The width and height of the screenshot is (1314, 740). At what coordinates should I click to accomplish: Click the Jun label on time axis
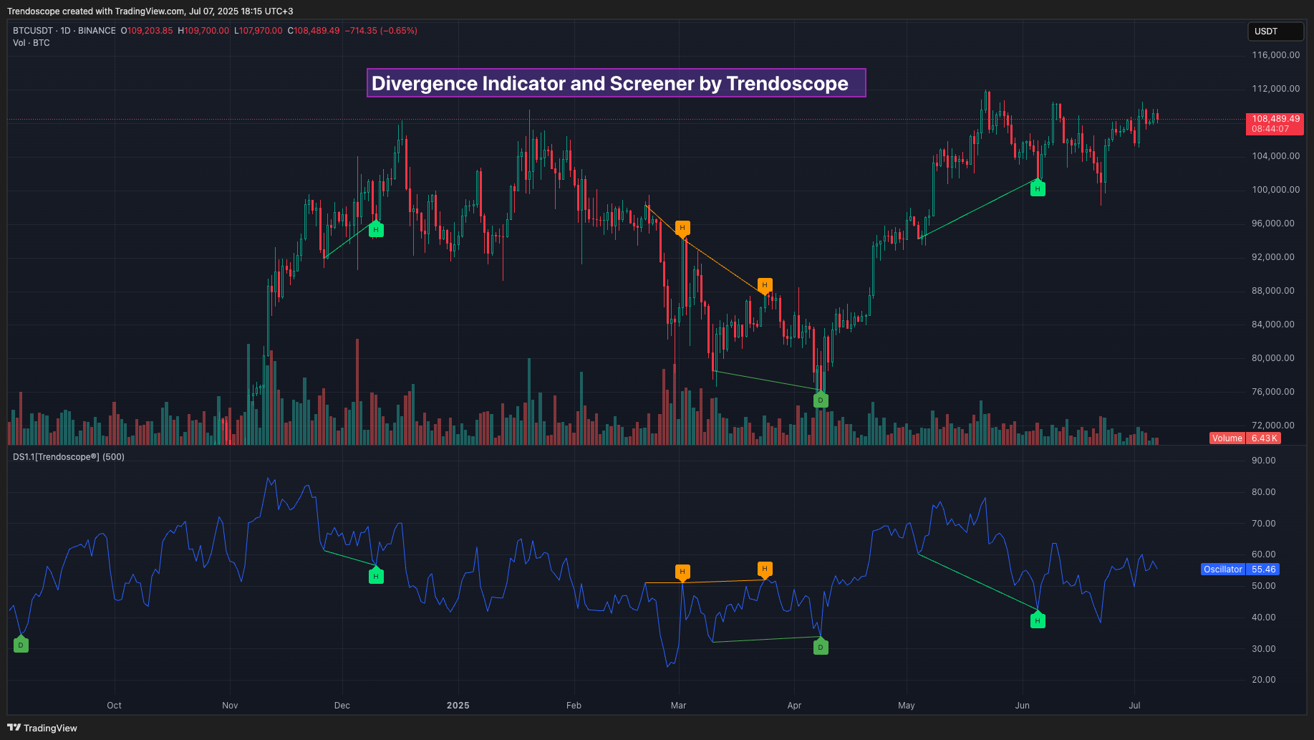click(1023, 706)
